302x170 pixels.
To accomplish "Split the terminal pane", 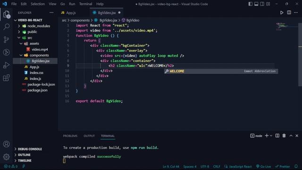I will tap(277, 136).
